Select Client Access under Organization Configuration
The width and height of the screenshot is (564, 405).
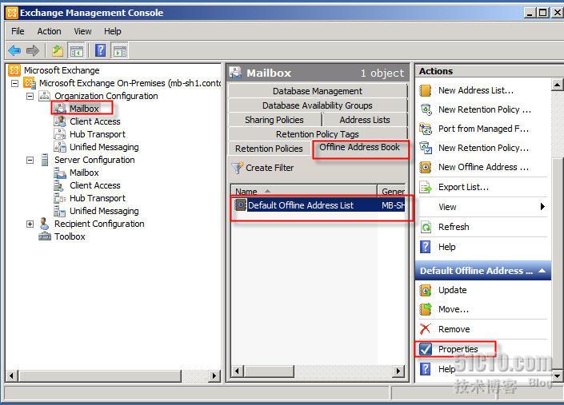95,121
